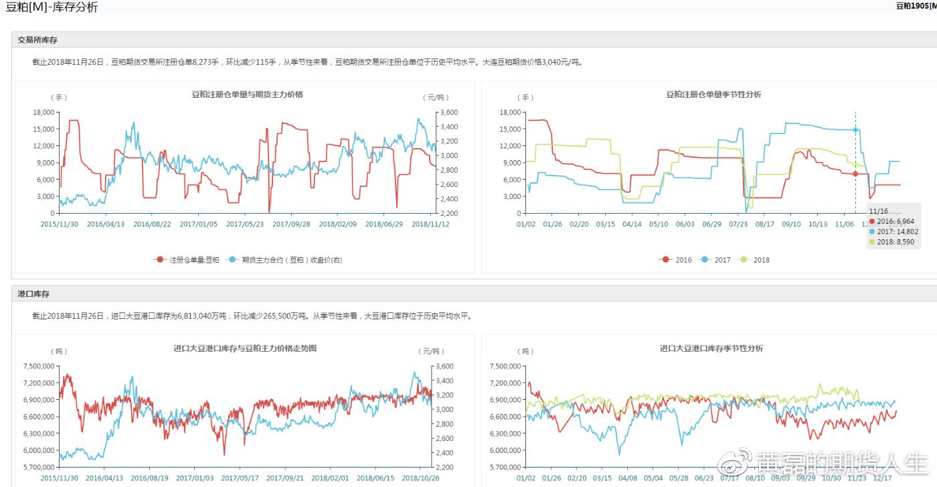Screen dimensions: 937x487
Task: Hide the 2018 series in seasonal legend
Action: (752, 259)
